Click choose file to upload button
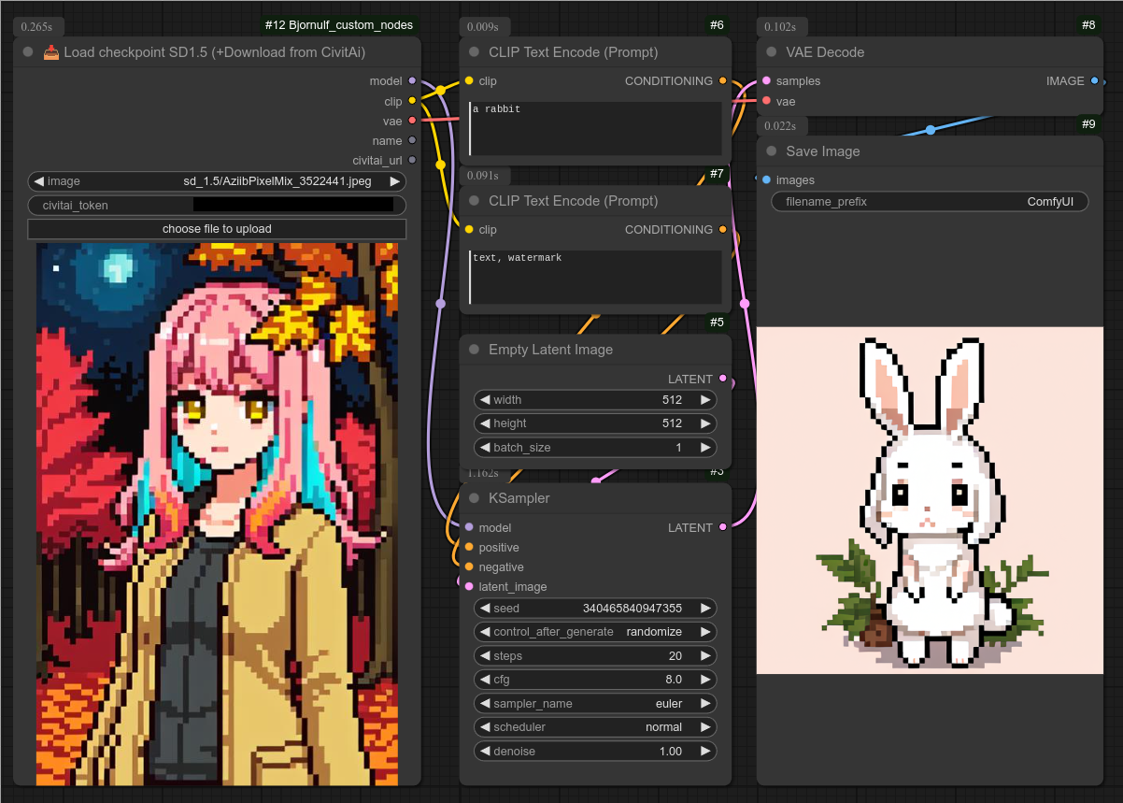Image resolution: width=1123 pixels, height=803 pixels. (x=217, y=229)
